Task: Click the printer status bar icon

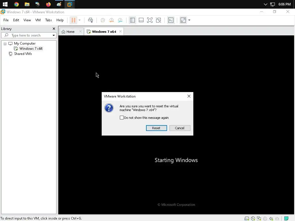Action: (x=265, y=218)
